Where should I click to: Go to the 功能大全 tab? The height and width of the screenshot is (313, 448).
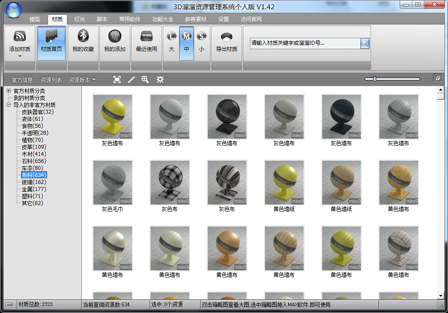pyautogui.click(x=163, y=19)
